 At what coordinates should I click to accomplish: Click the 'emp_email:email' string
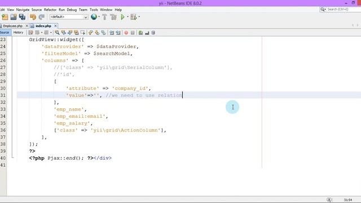coord(80,116)
